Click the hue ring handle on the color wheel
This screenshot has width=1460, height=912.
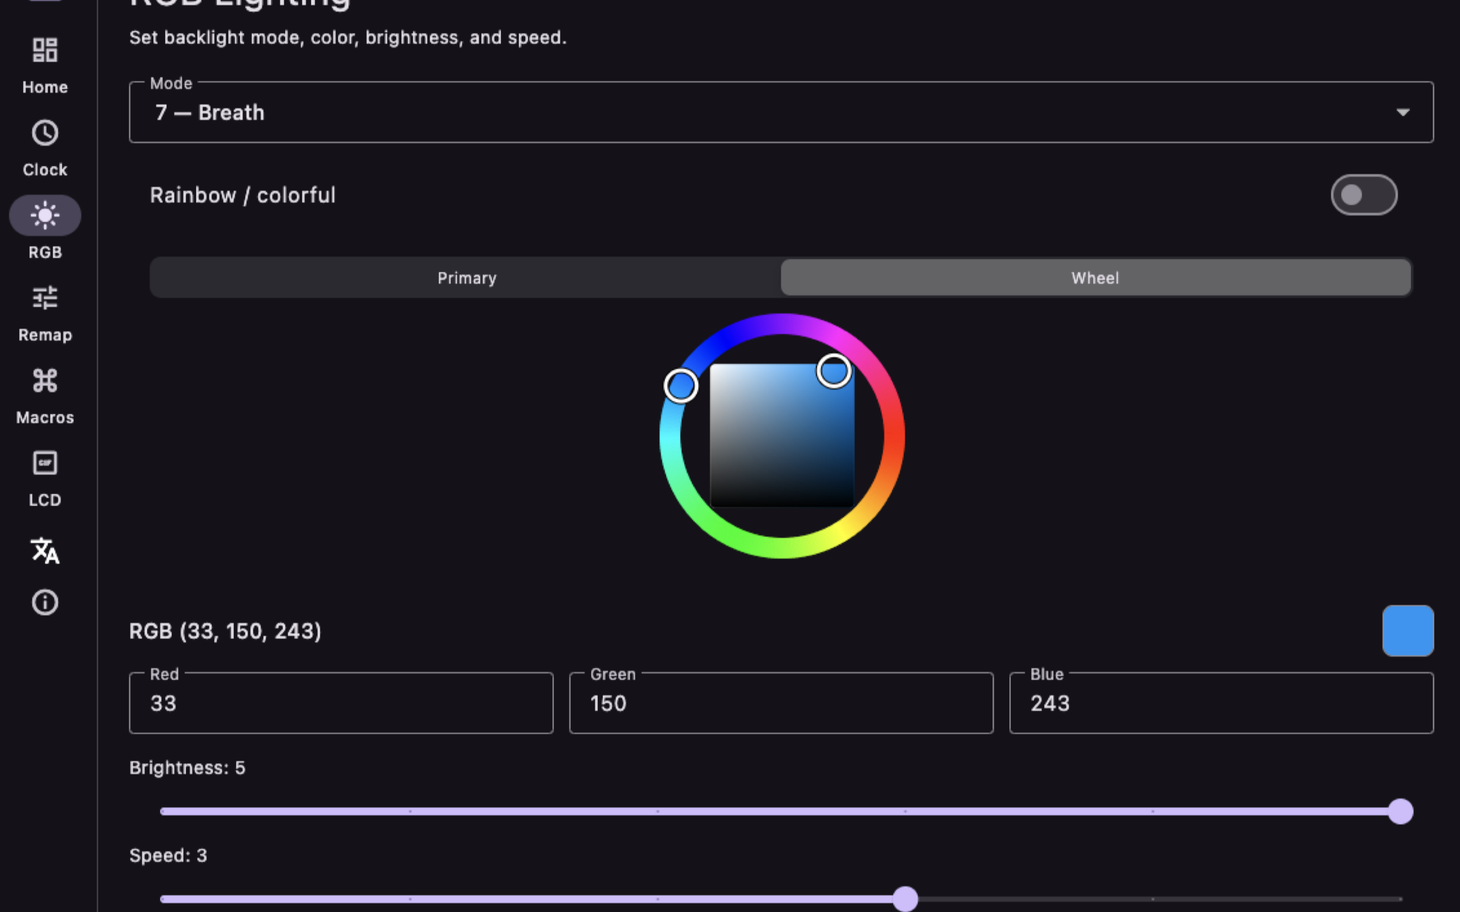681,385
